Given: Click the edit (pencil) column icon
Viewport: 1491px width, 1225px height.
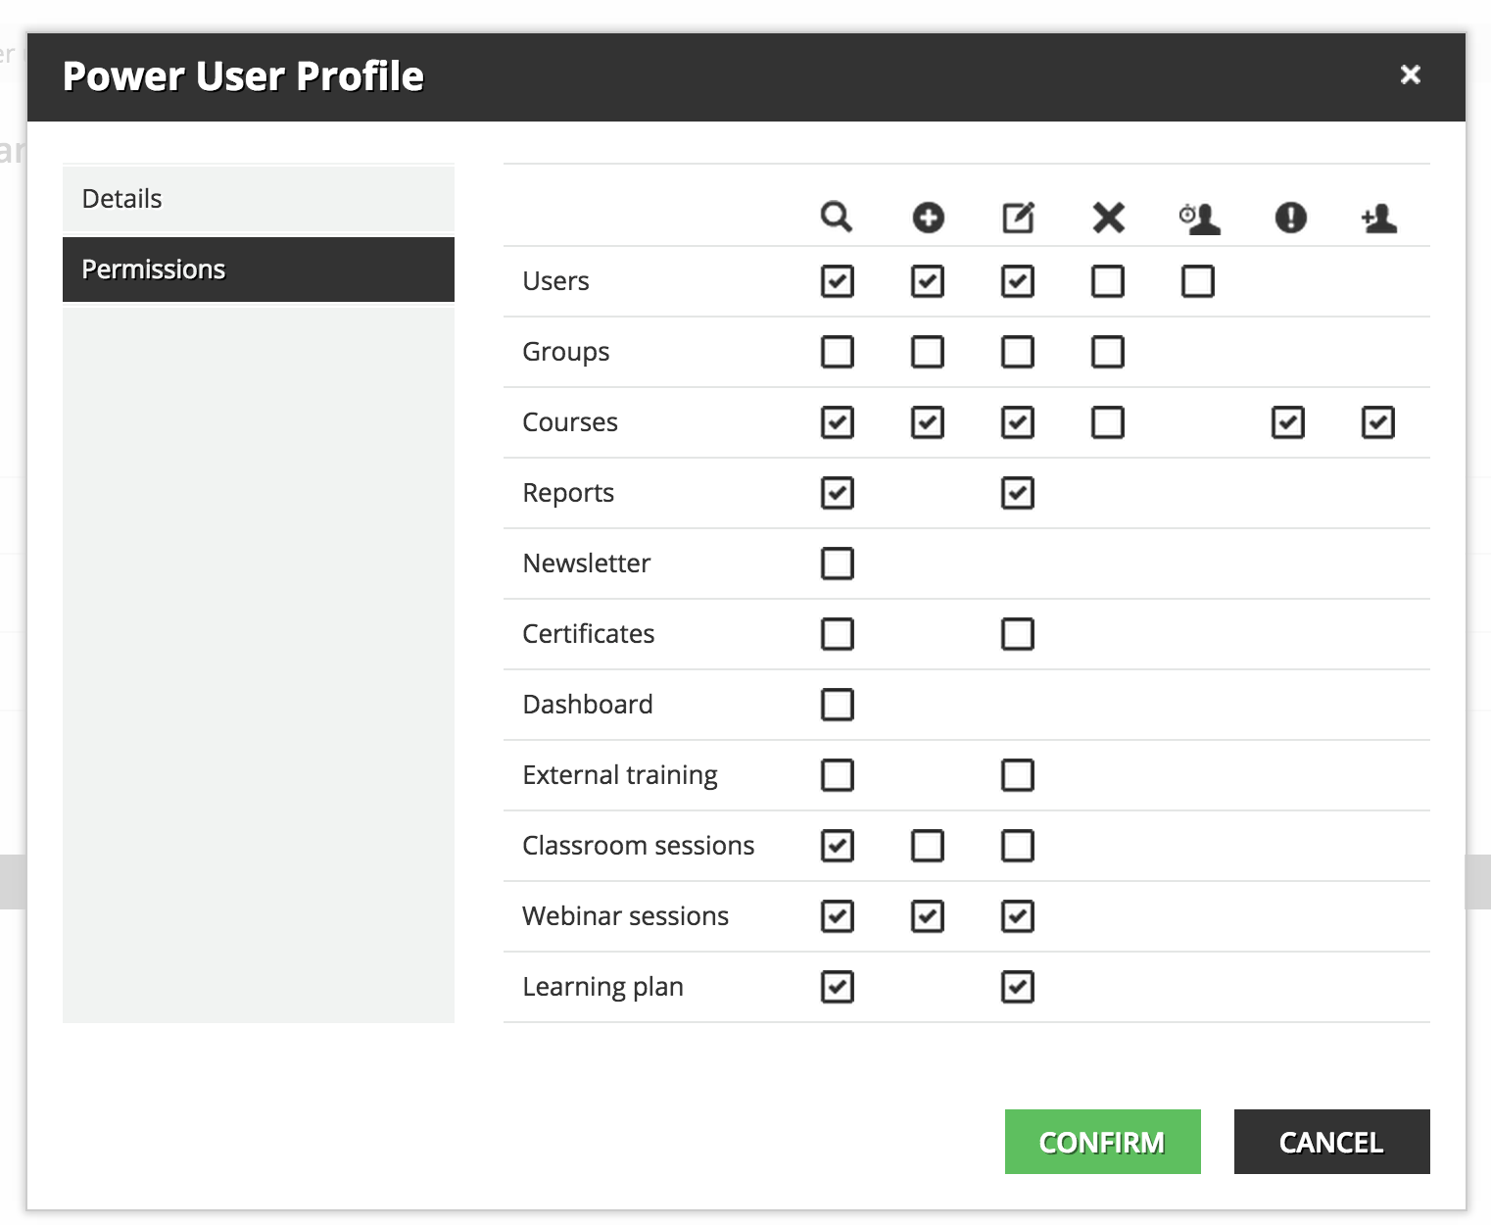Looking at the screenshot, I should (x=1018, y=217).
